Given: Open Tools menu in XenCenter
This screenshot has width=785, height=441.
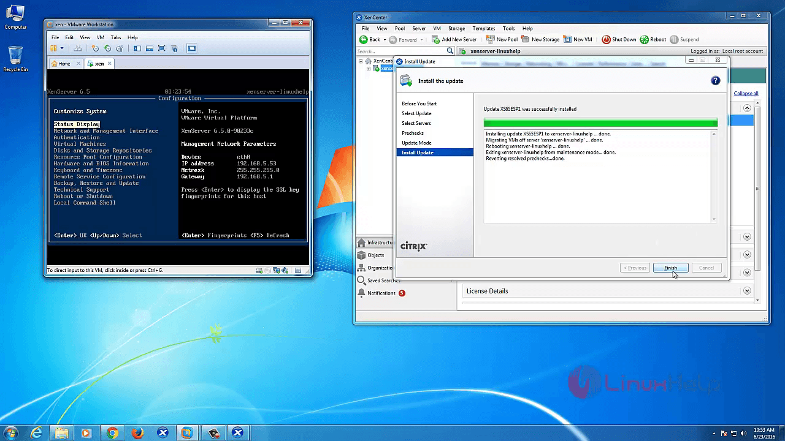Looking at the screenshot, I should tap(509, 28).
